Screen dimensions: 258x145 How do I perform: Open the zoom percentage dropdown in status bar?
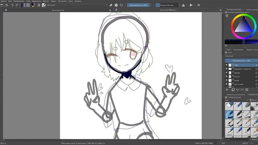(x=245, y=143)
